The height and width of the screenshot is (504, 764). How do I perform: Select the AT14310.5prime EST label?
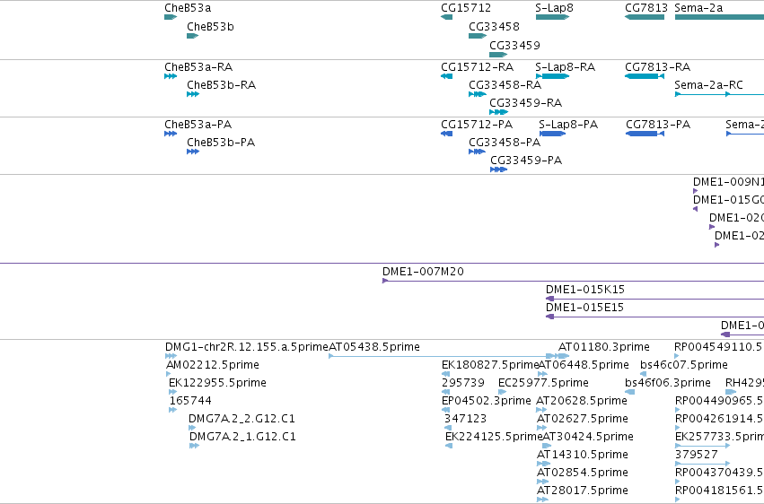point(583,455)
